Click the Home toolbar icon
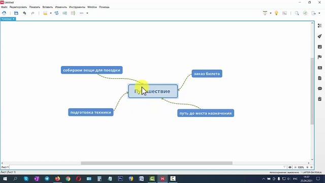 [4, 13]
